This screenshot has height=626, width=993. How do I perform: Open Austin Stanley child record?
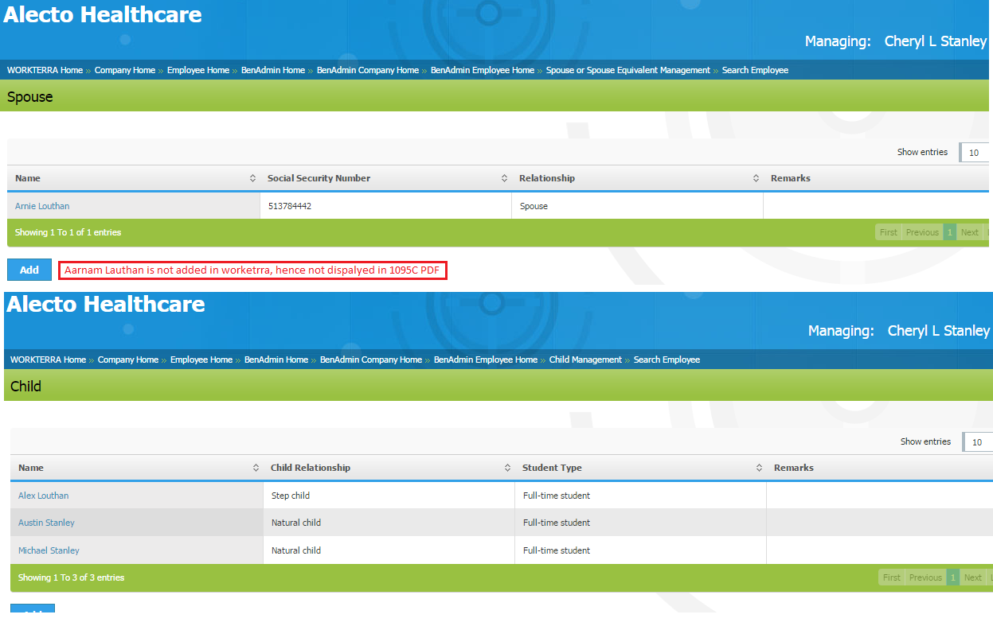click(46, 523)
